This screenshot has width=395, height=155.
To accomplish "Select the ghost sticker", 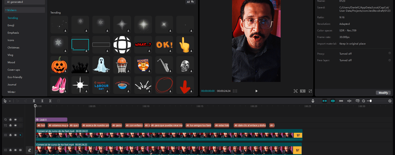I will (x=101, y=65).
